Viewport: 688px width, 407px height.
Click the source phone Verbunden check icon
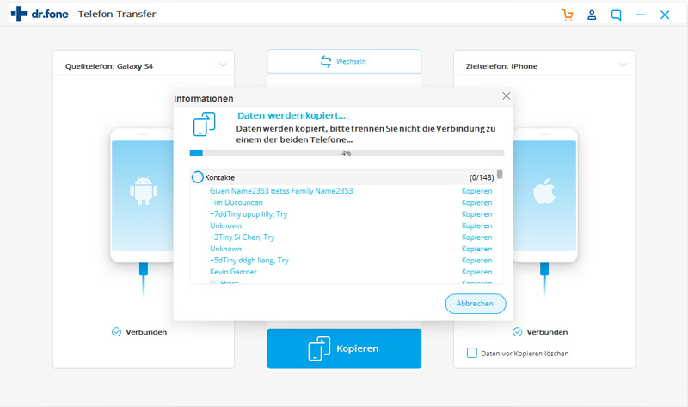116,332
